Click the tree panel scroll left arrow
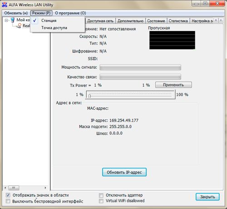 click(5, 188)
